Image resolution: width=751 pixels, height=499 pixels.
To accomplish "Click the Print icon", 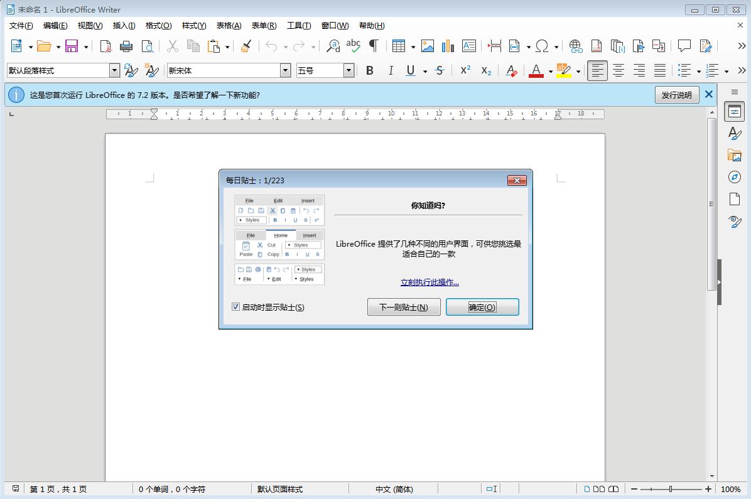I will click(x=126, y=46).
